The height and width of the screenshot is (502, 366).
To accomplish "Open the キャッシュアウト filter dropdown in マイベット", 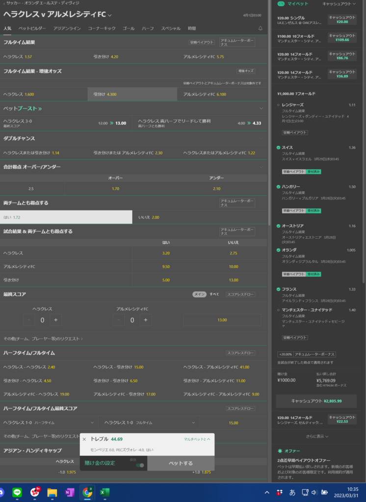I will 339,4.
